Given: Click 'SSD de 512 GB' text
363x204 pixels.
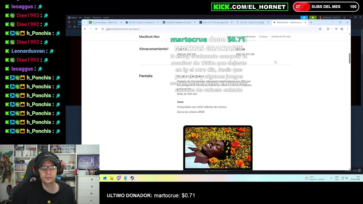Looking at the screenshot, I should pyautogui.click(x=245, y=54).
